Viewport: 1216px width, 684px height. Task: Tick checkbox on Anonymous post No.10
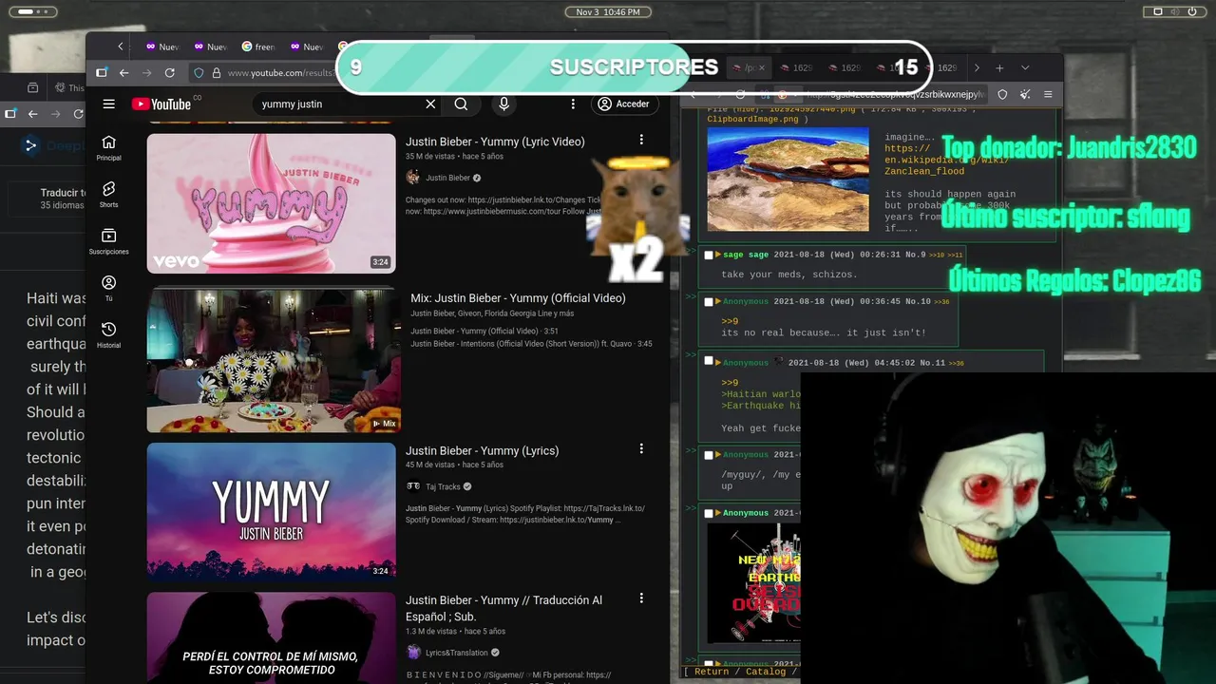(x=709, y=302)
